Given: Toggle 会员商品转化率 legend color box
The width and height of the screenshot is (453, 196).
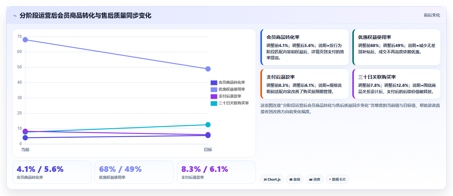Looking at the screenshot, I should pyautogui.click(x=214, y=82).
